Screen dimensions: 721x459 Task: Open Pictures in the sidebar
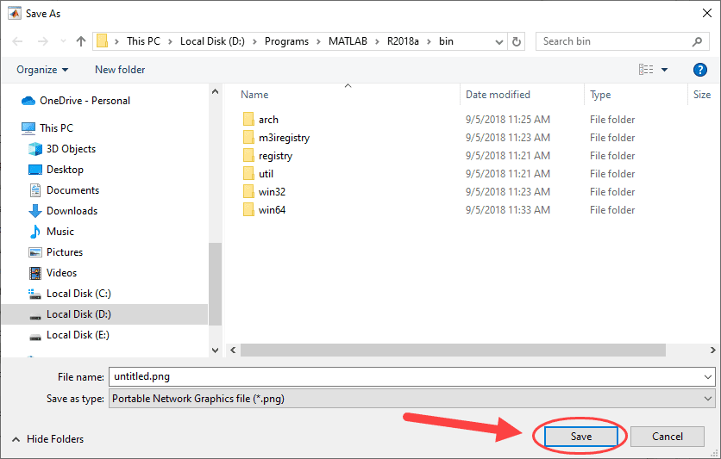[x=65, y=252]
